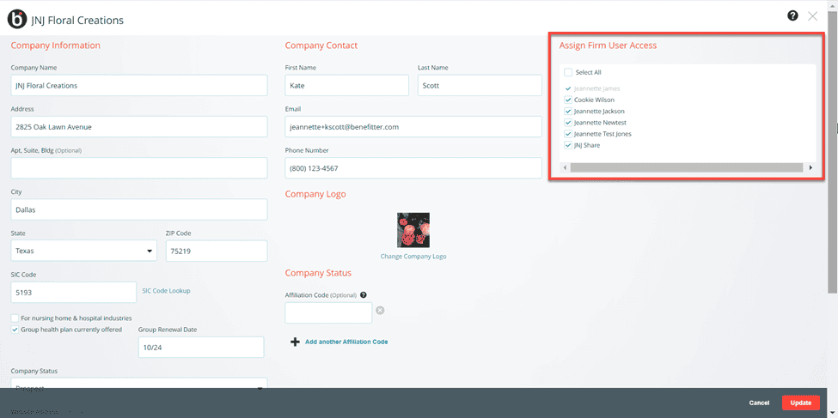This screenshot has width=838, height=418.
Task: Click the Assign Firm User Access heading
Action: (x=608, y=45)
